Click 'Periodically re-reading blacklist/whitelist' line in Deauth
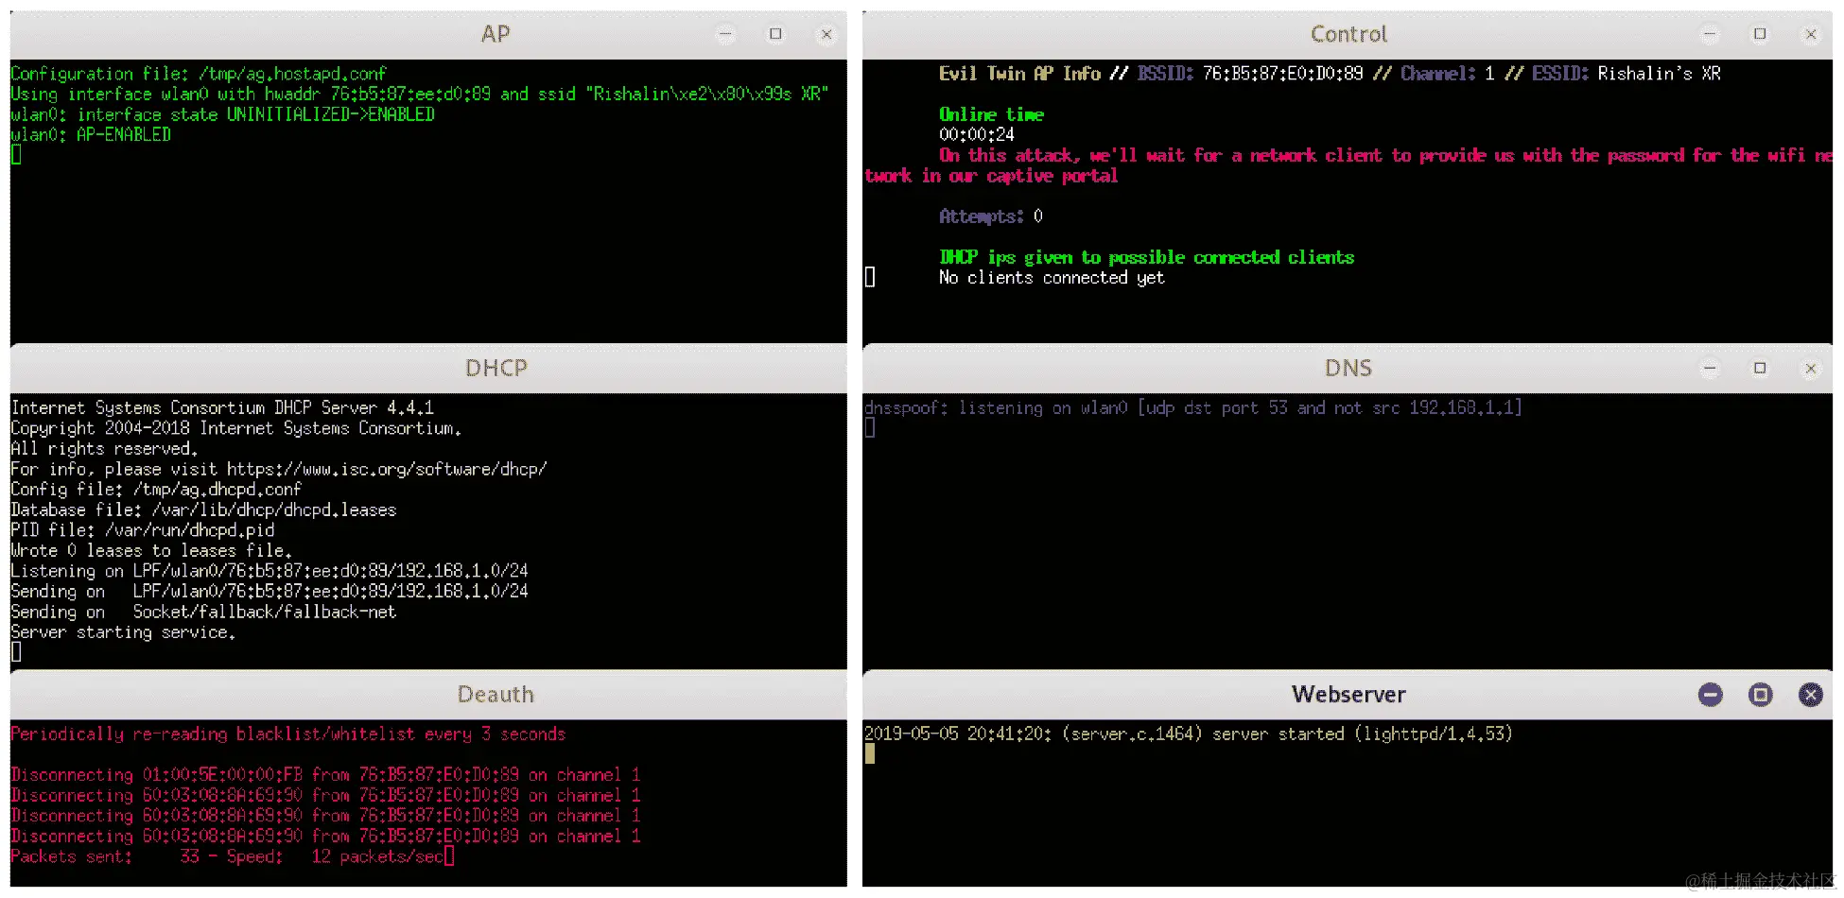This screenshot has width=1844, height=898. (x=288, y=734)
